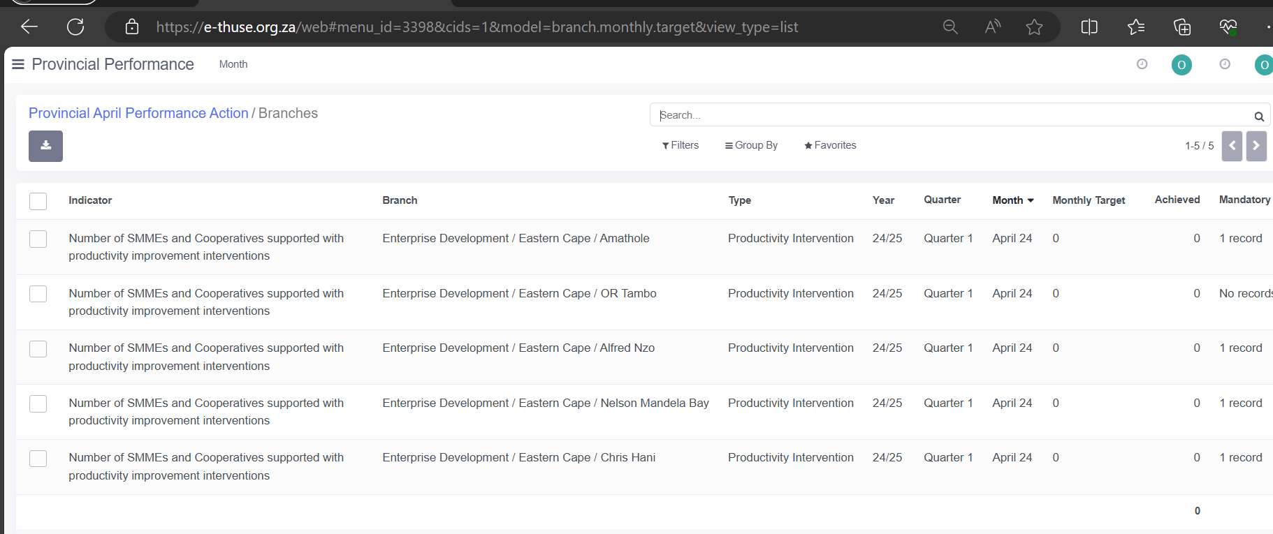
Task: Open Provincial April Performance Action breadcrumb
Action: click(138, 113)
